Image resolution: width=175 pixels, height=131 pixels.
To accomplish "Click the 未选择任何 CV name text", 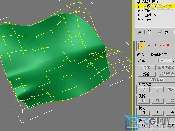I will 161,55.
